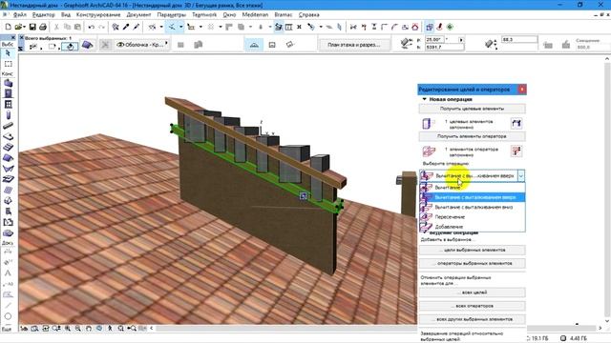Choose Вычитание from operation list
The width and height of the screenshot is (611, 343).
(x=473, y=188)
